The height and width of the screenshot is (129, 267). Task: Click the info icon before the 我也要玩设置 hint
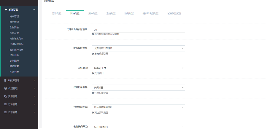click(93, 113)
